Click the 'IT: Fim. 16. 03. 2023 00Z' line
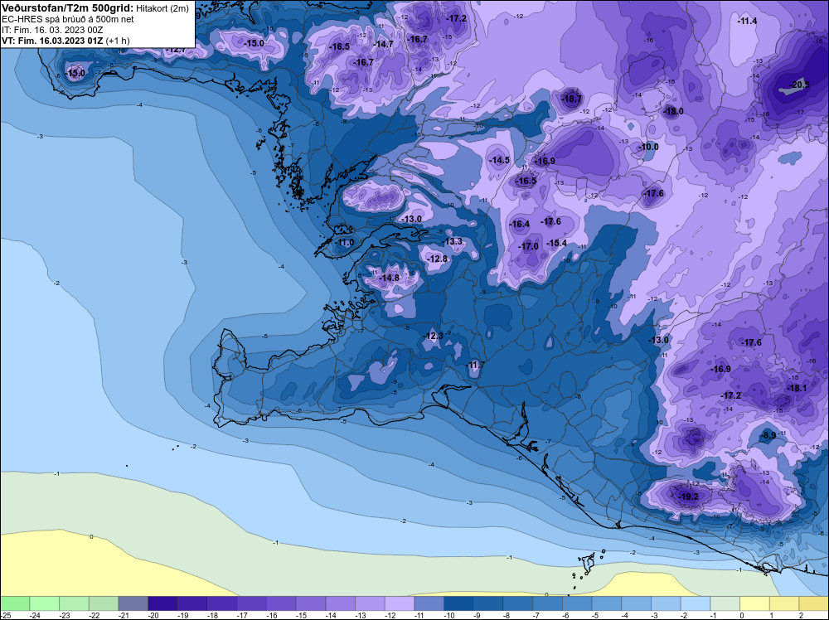Screen dimensions: 829x620 [x=52, y=30]
